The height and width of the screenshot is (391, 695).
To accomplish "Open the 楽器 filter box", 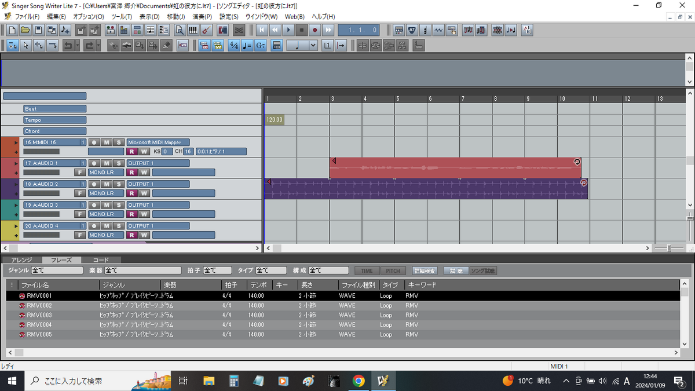I will [x=143, y=271].
